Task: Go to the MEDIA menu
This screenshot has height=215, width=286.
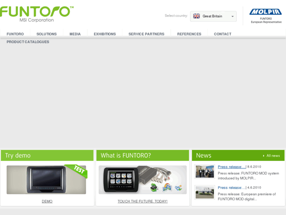Action: coord(75,34)
